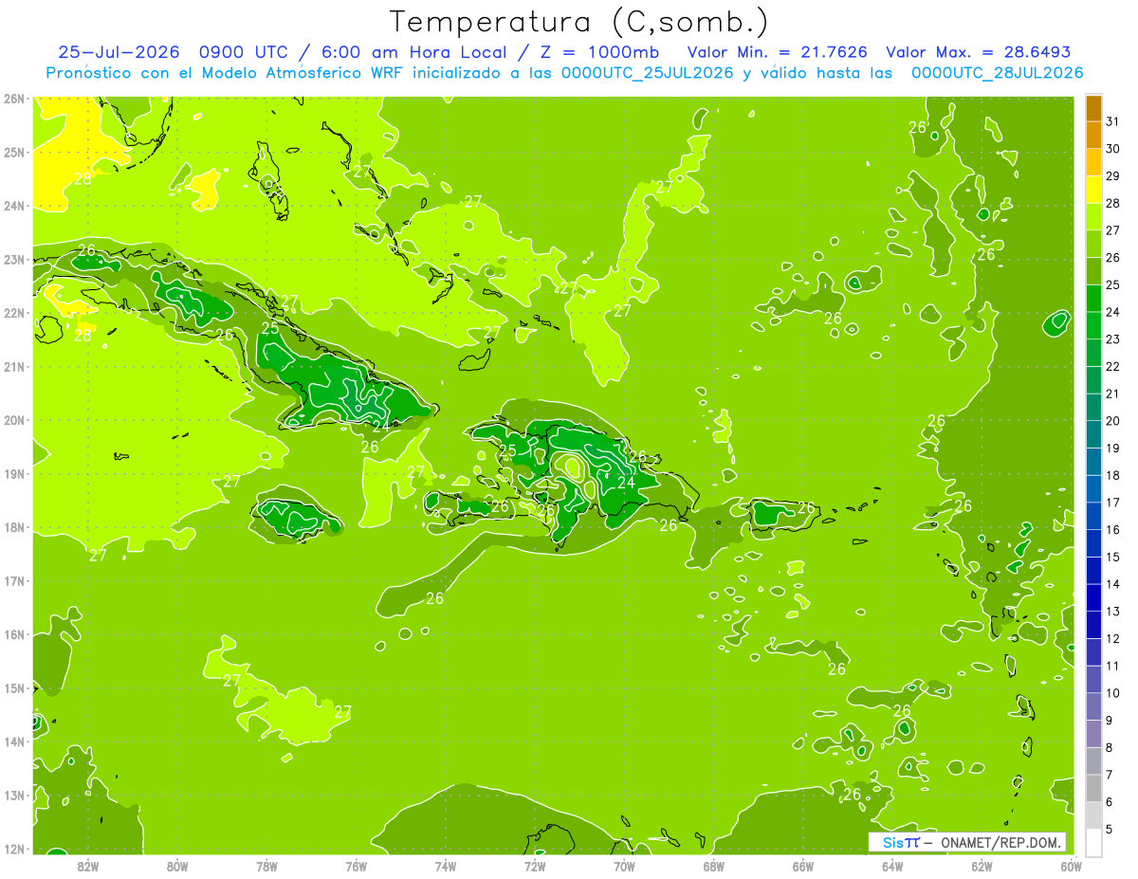Image resolution: width=1138 pixels, height=879 pixels.
Task: Click the "74W" longitude axis label
Action: 445,866
